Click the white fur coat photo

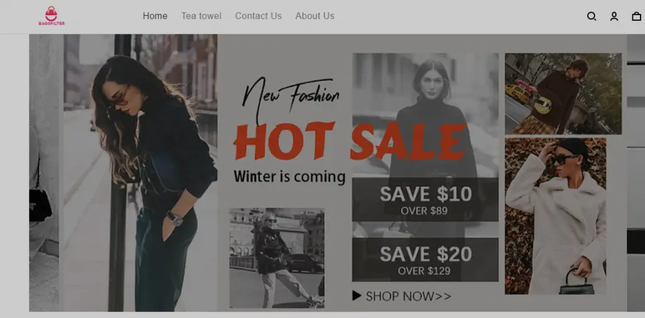[556, 216]
